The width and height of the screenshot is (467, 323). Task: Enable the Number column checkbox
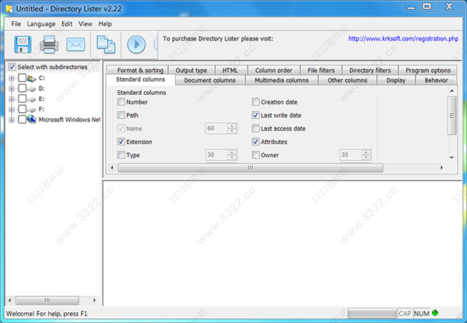[x=121, y=102]
